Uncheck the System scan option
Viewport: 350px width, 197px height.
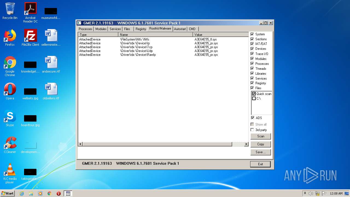click(252, 34)
